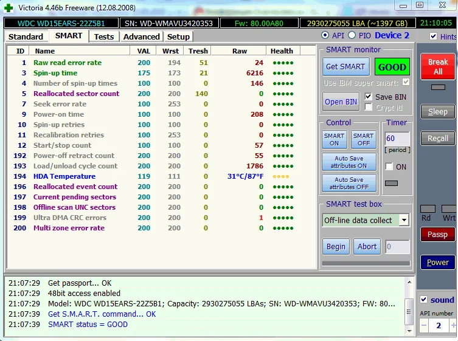Enable the timer ON checkbox
The width and height of the screenshot is (458, 341).
(389, 167)
